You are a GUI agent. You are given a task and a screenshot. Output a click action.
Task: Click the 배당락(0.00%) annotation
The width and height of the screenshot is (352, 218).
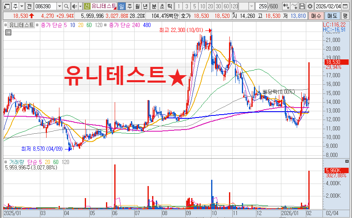pyautogui.click(x=278, y=92)
